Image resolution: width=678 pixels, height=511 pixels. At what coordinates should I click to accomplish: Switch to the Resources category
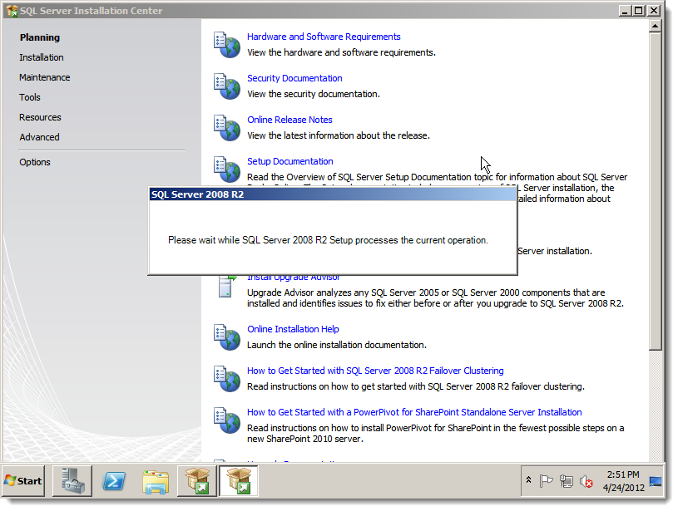(40, 117)
